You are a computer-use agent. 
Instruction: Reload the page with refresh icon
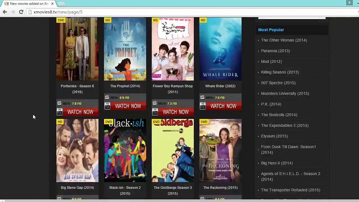coord(21,12)
